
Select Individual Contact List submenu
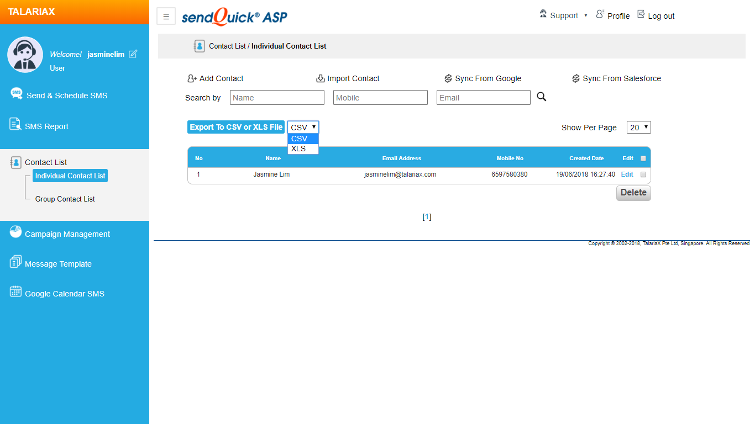tap(70, 176)
